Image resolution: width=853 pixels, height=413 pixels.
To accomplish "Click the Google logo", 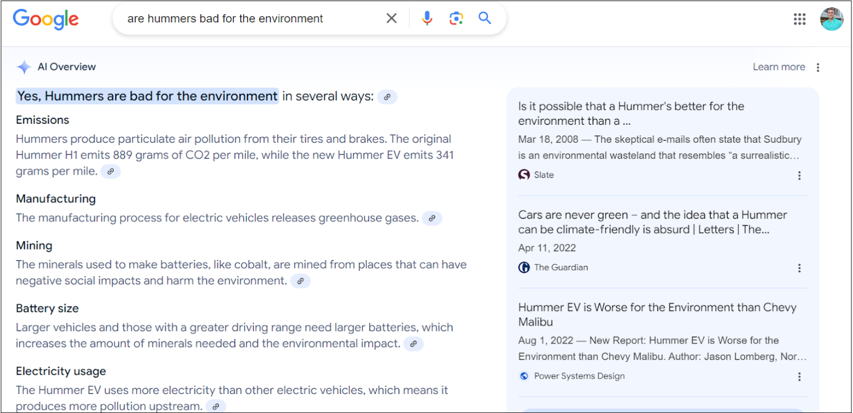I will point(45,19).
